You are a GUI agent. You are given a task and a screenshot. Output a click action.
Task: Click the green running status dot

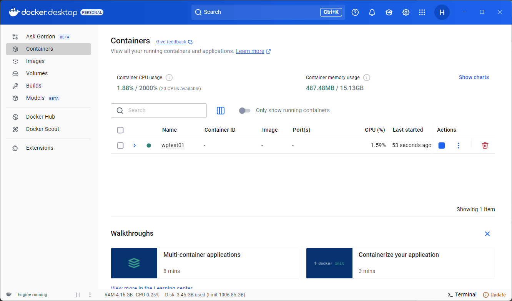coord(149,146)
